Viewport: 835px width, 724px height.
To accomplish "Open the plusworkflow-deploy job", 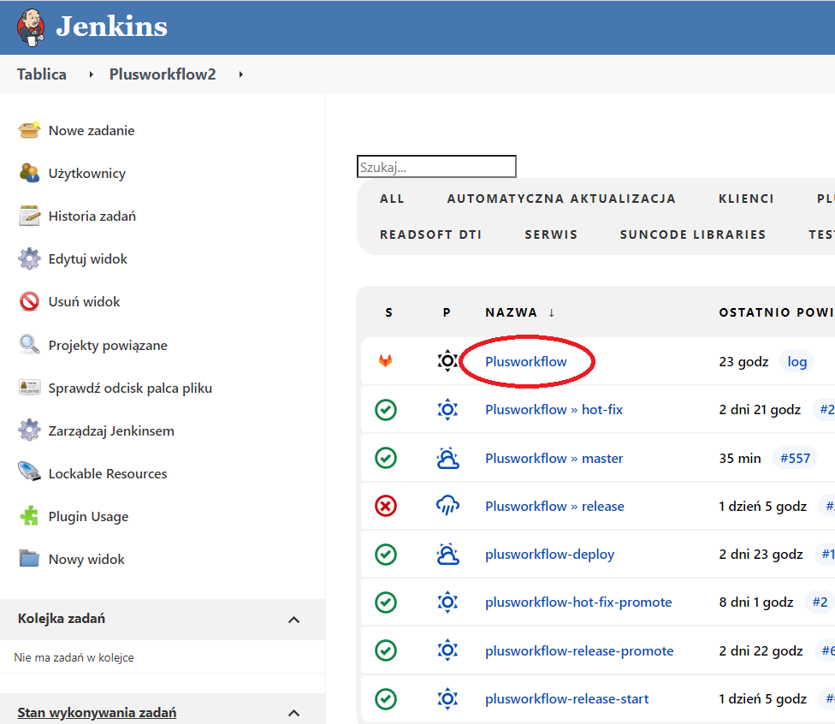I will point(549,554).
